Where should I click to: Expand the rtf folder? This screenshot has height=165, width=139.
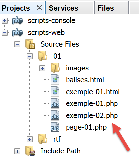click(x=30, y=139)
